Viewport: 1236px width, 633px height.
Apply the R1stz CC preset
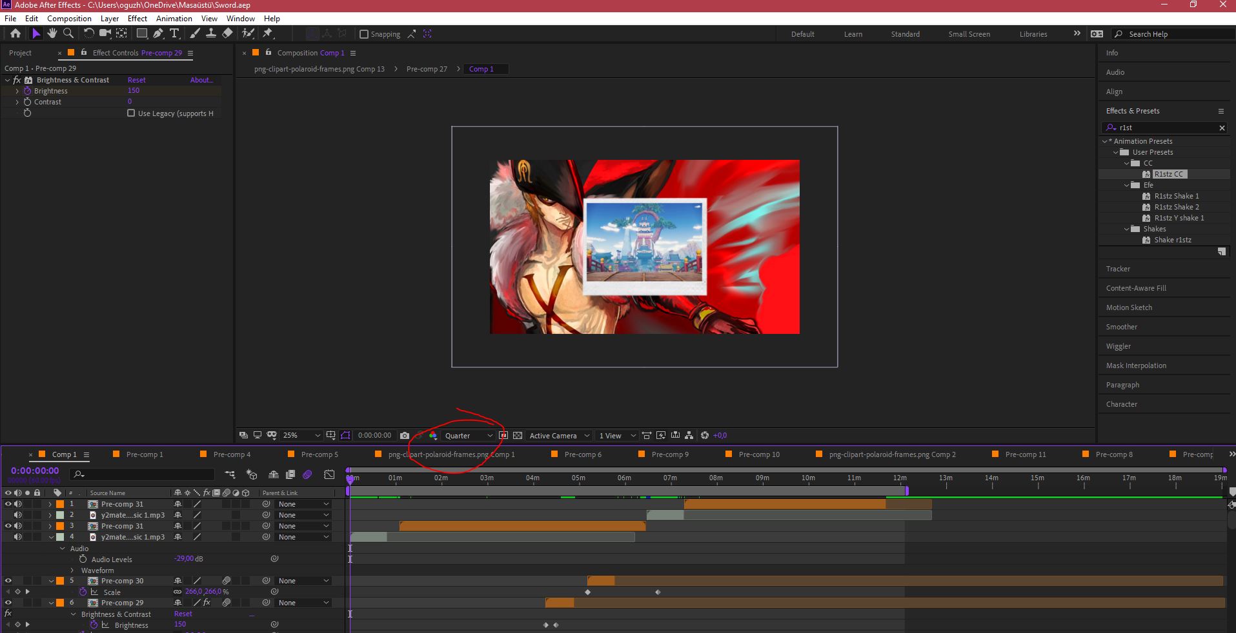1169,174
